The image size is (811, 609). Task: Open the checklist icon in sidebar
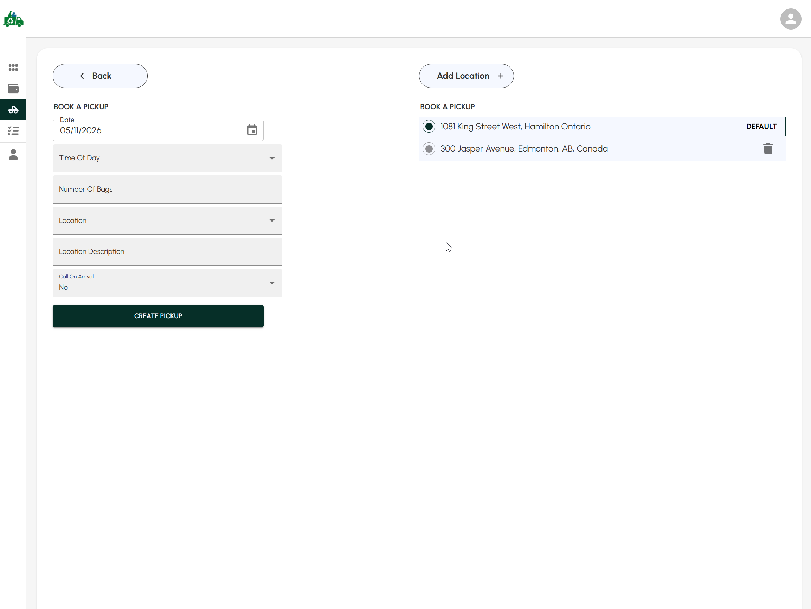pos(13,130)
